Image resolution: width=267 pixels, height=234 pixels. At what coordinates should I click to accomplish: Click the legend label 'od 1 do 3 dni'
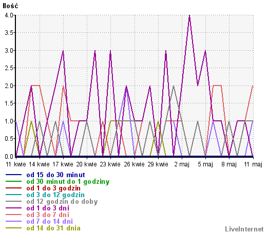coord(48,208)
